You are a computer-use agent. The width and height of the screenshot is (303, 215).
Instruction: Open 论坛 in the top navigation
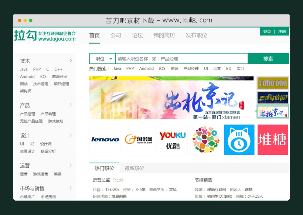(x=137, y=35)
